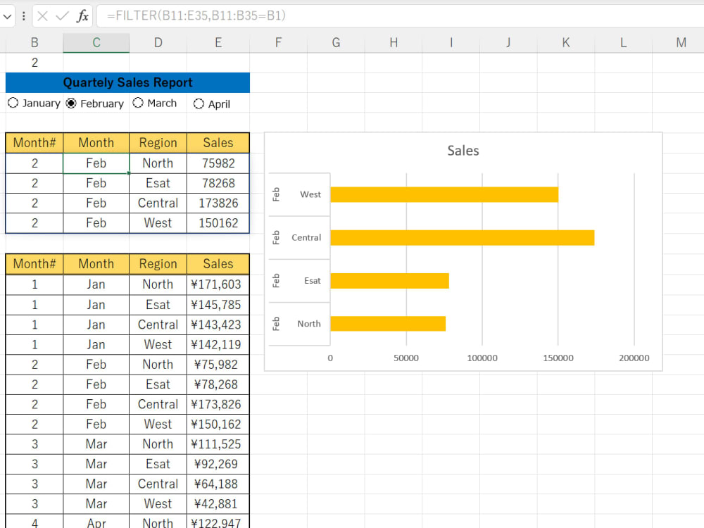Screen dimensions: 704x528
Task: Click the West bar in the chart
Action: coord(444,194)
